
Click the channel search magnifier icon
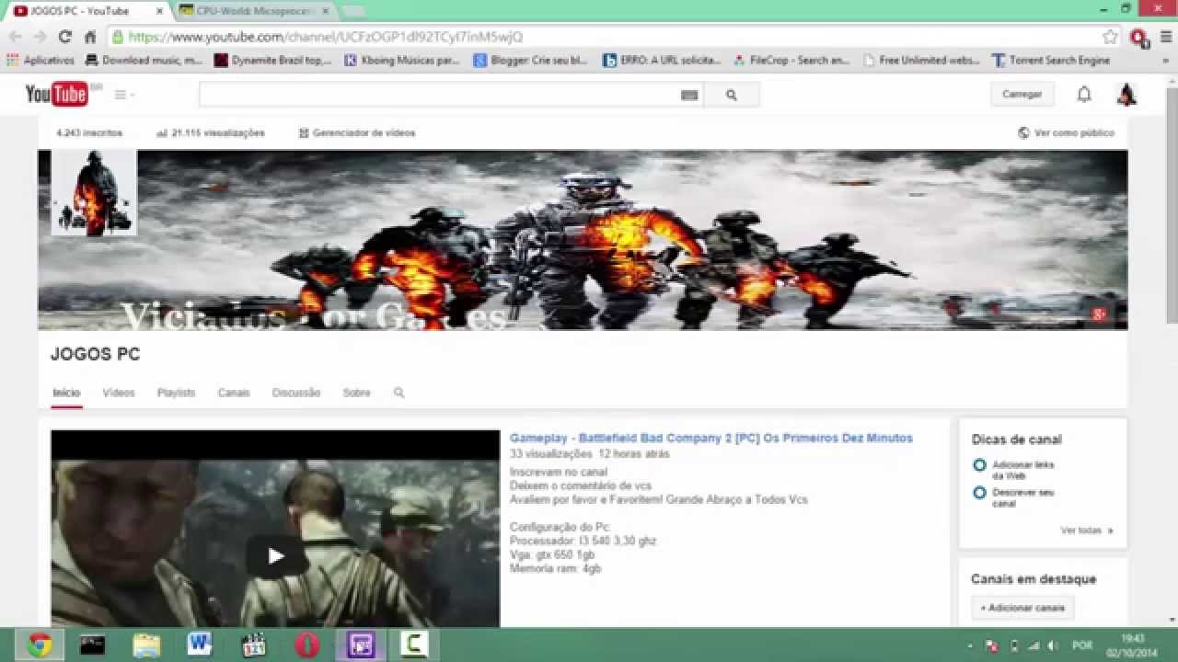(399, 393)
